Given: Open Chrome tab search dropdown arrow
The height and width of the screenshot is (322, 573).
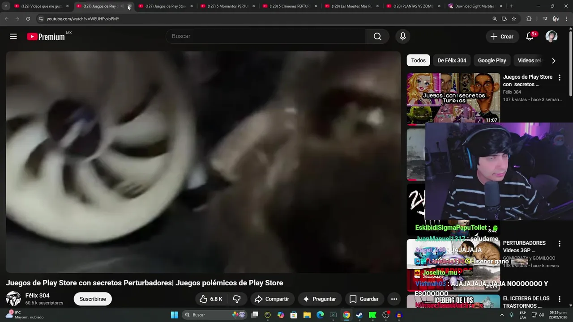Looking at the screenshot, I should (6, 6).
